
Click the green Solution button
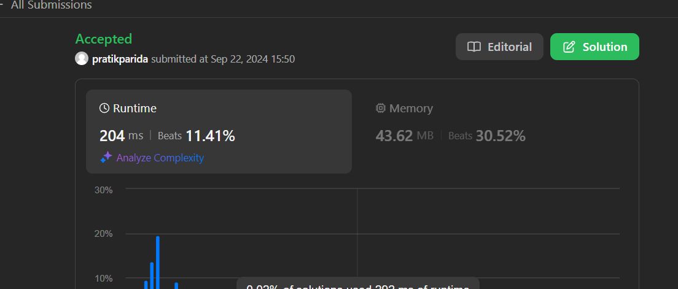[x=594, y=47]
